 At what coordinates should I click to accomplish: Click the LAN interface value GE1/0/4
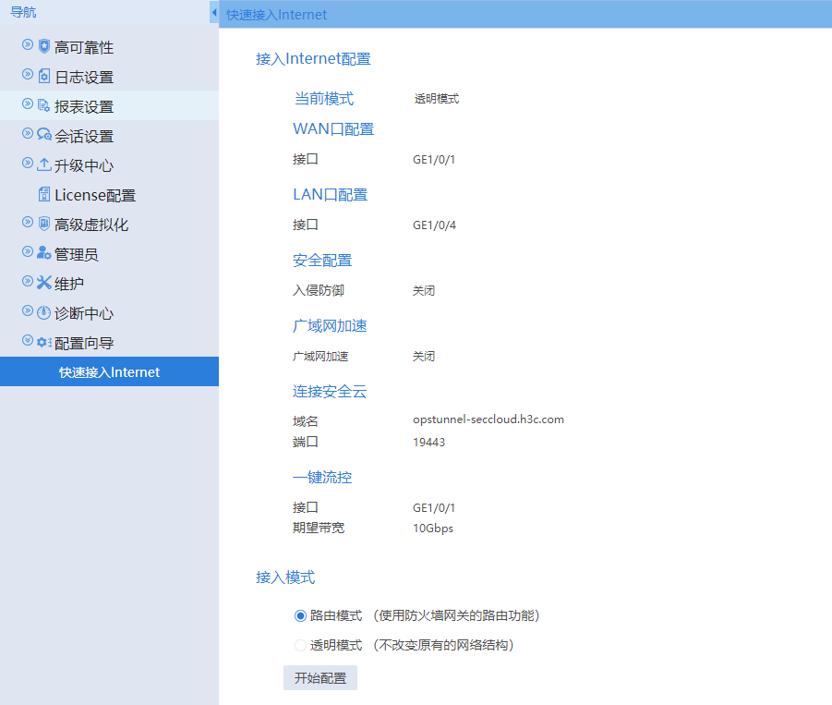[x=435, y=225]
